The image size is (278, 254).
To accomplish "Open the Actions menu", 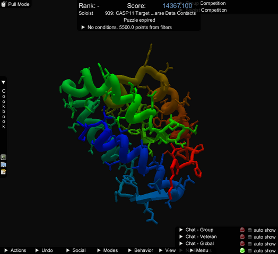I will click(x=15, y=250).
